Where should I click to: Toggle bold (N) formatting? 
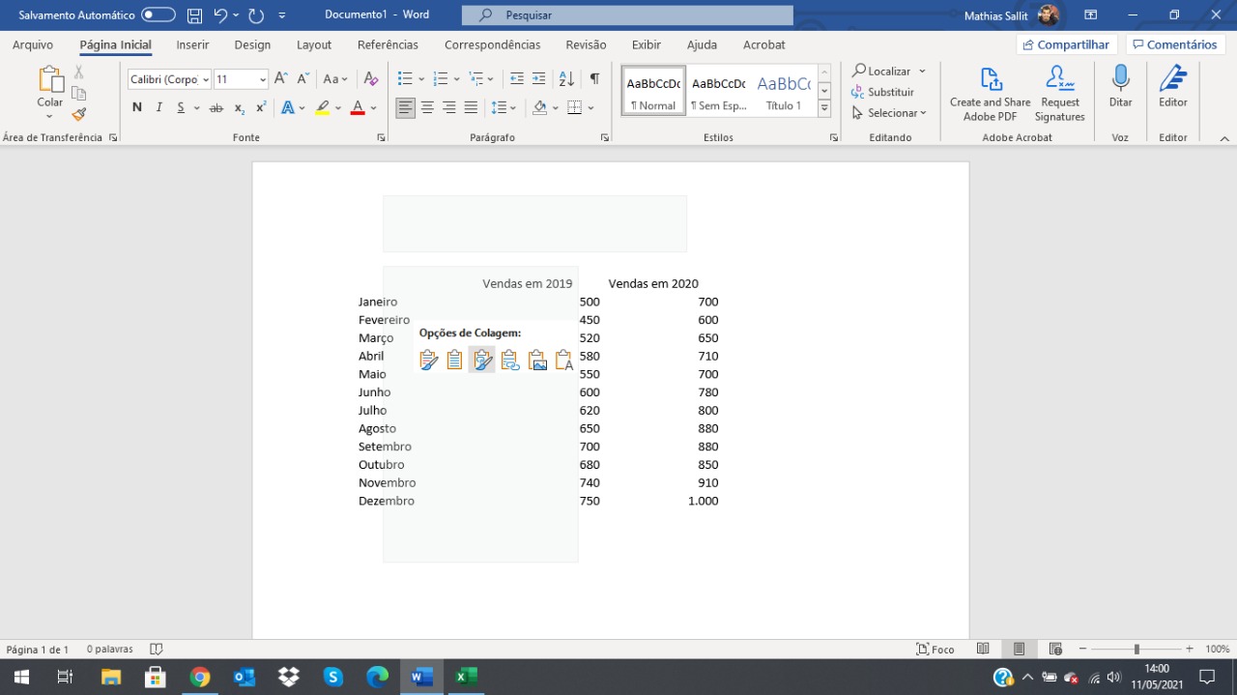coord(137,107)
